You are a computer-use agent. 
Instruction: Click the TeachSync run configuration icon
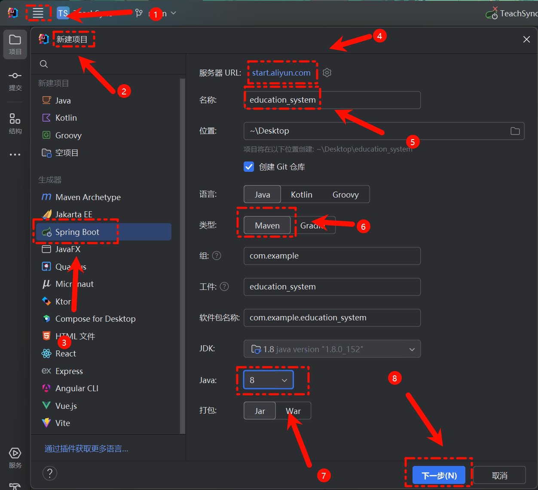point(492,14)
